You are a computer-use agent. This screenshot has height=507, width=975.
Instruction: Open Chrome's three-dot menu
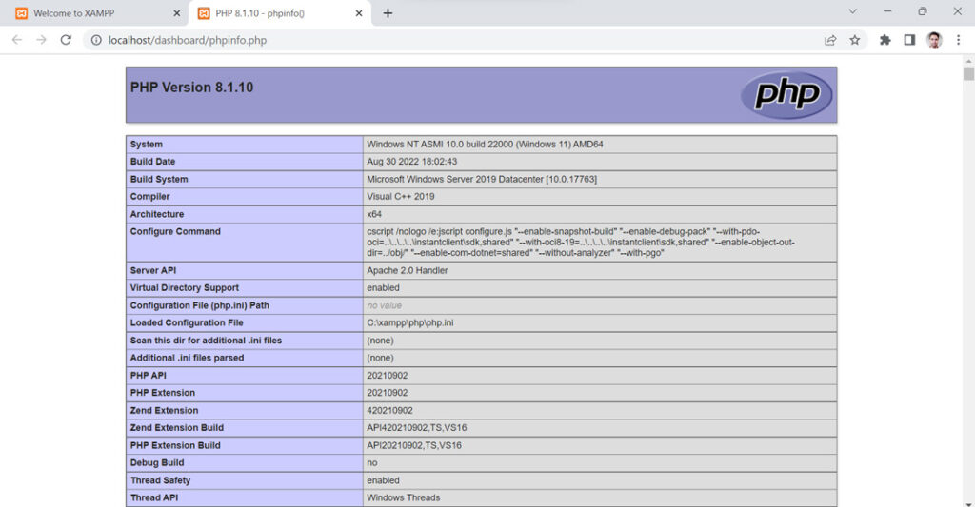959,40
